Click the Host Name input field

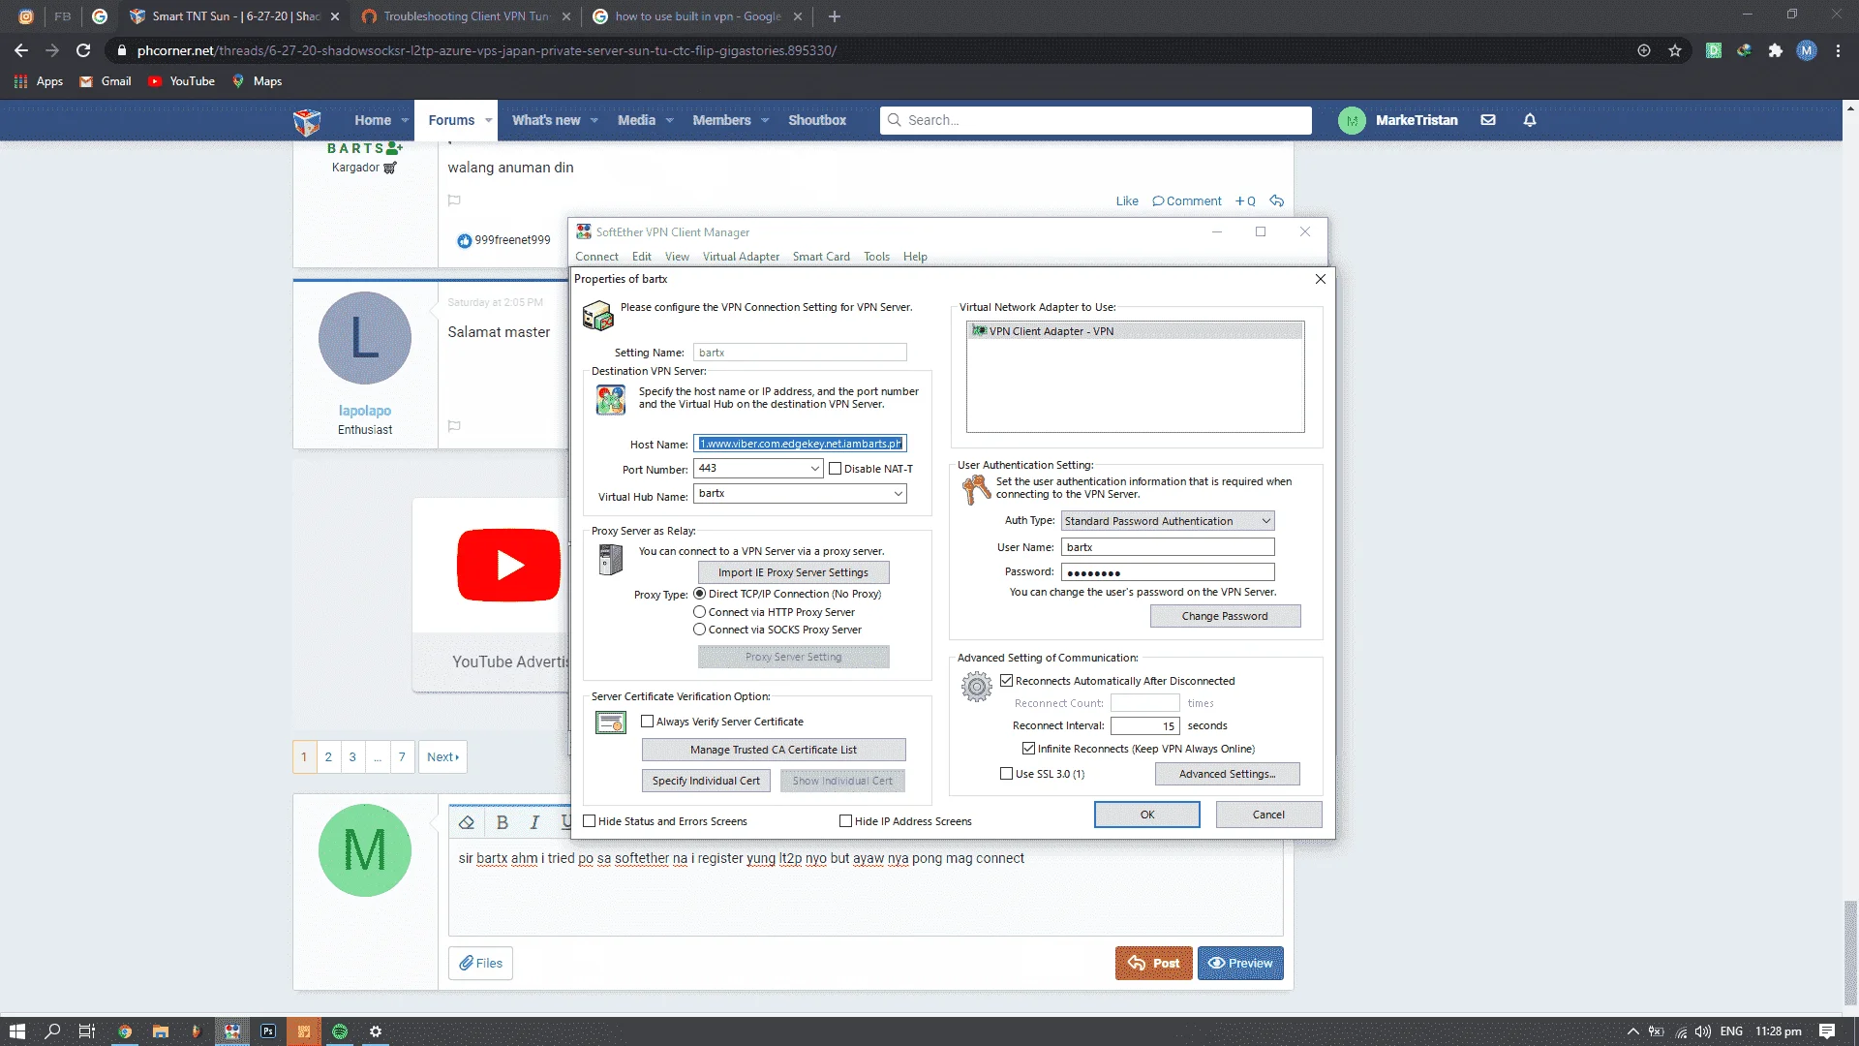800,444
